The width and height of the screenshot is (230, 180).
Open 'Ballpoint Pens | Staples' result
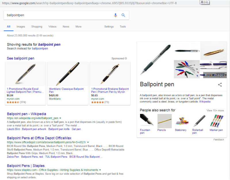click(x=26, y=166)
